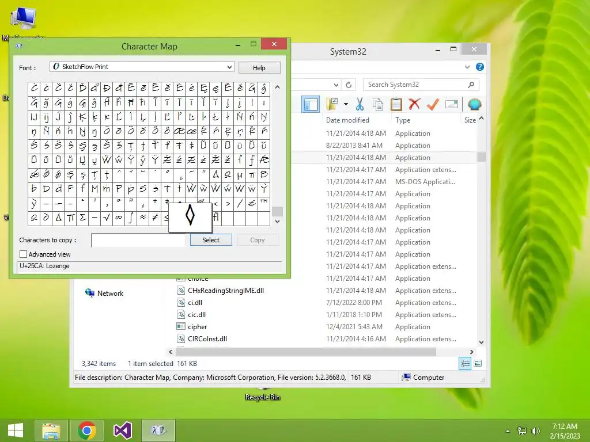Click the clipboard Paste icon in System32
590x442 pixels.
pos(396,104)
